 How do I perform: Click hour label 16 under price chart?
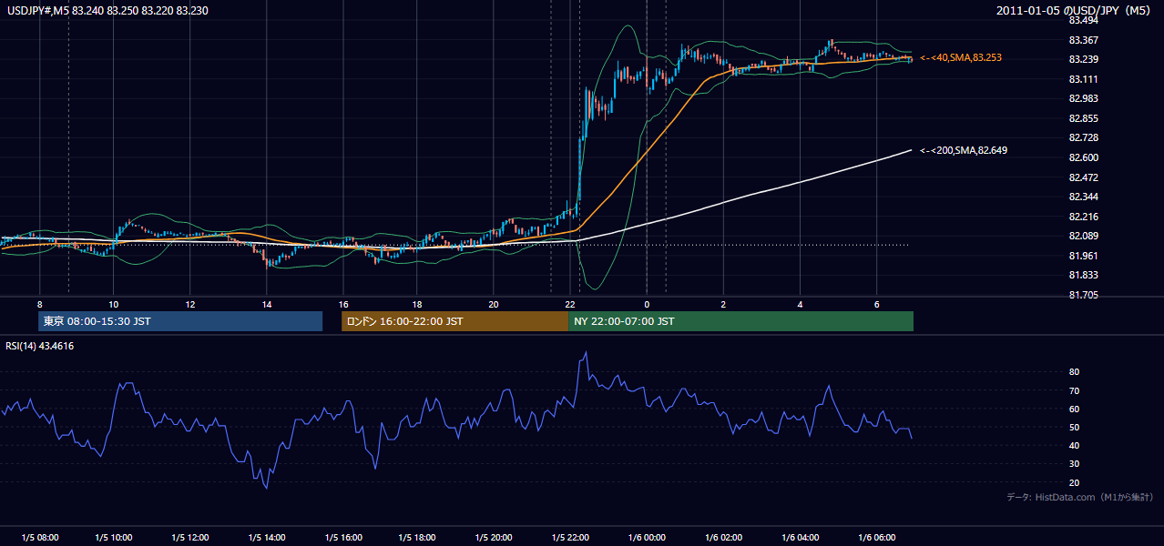point(342,303)
